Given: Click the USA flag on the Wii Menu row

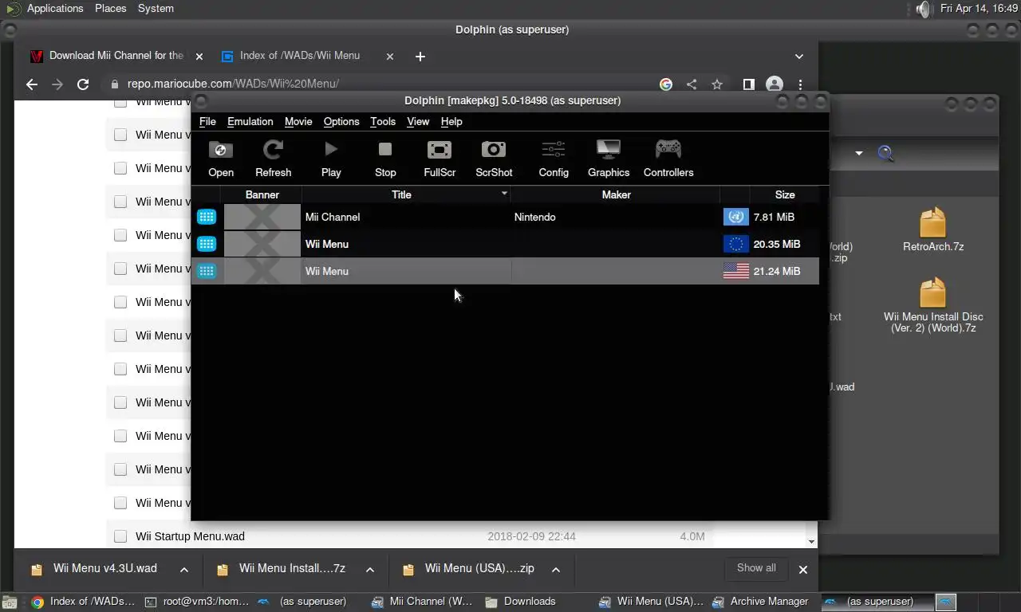Looking at the screenshot, I should pyautogui.click(x=735, y=271).
